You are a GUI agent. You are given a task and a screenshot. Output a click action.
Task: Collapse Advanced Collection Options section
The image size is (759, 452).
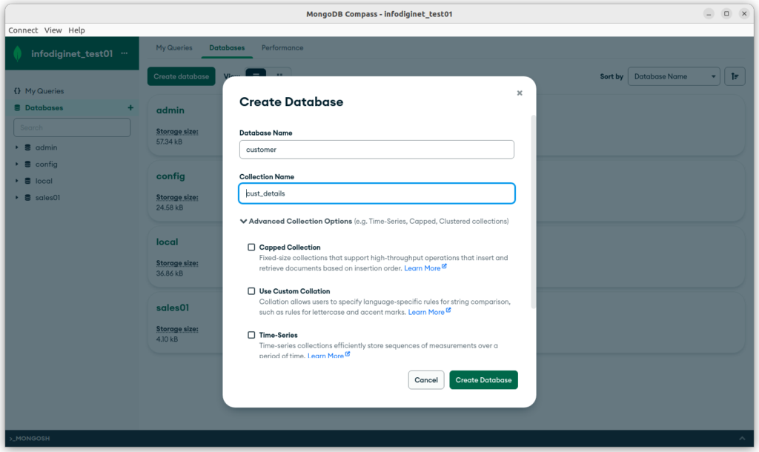243,221
